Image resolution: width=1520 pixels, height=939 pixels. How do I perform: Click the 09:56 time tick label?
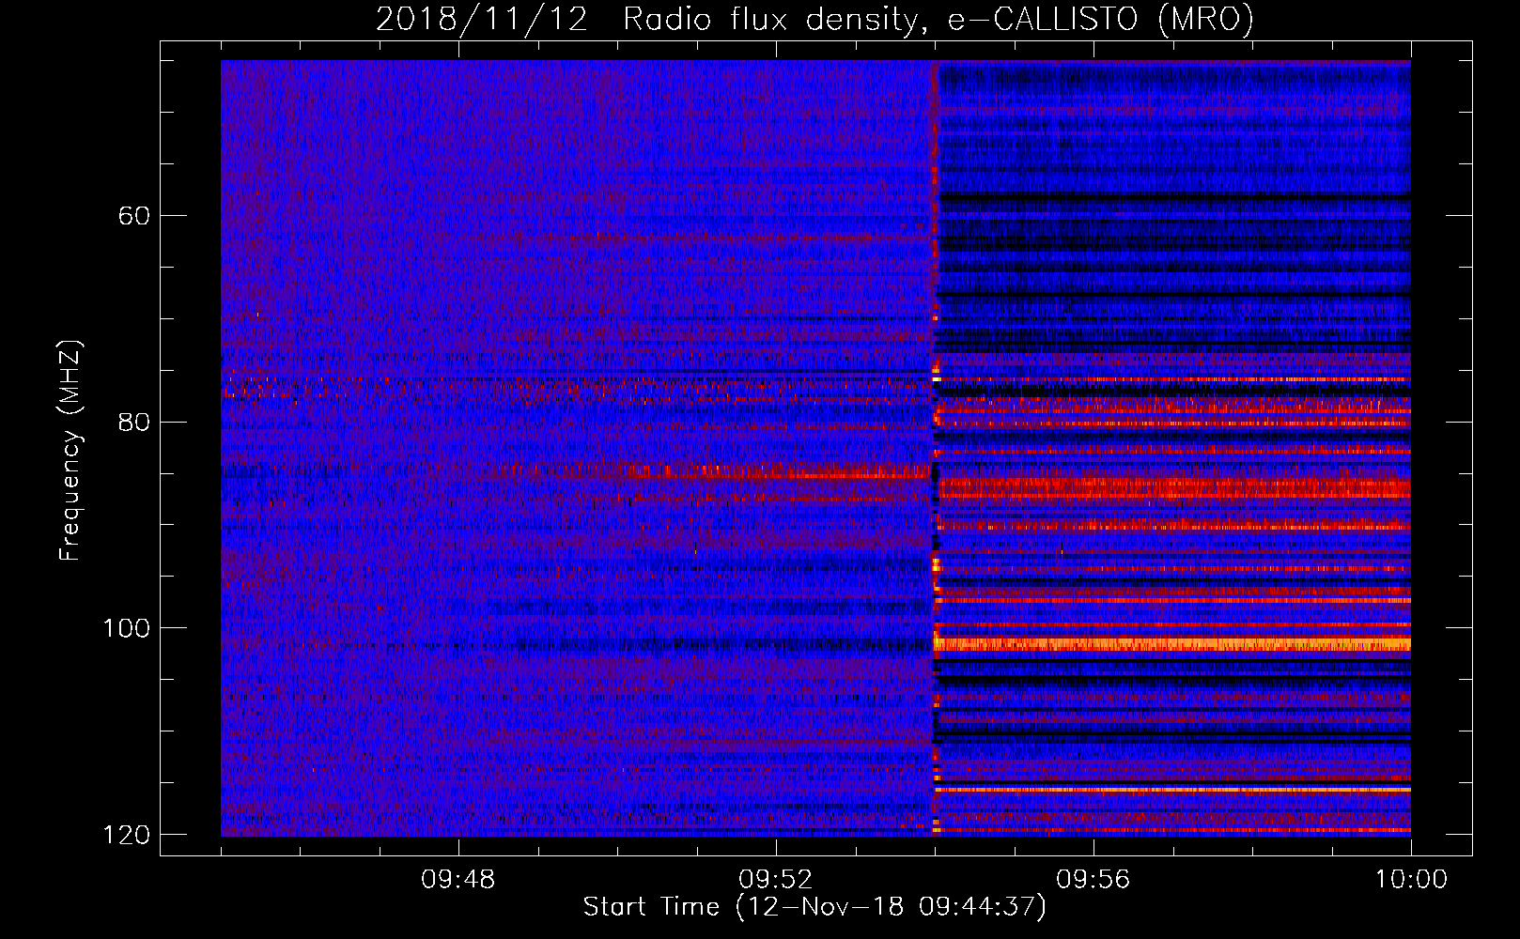pos(1093,880)
